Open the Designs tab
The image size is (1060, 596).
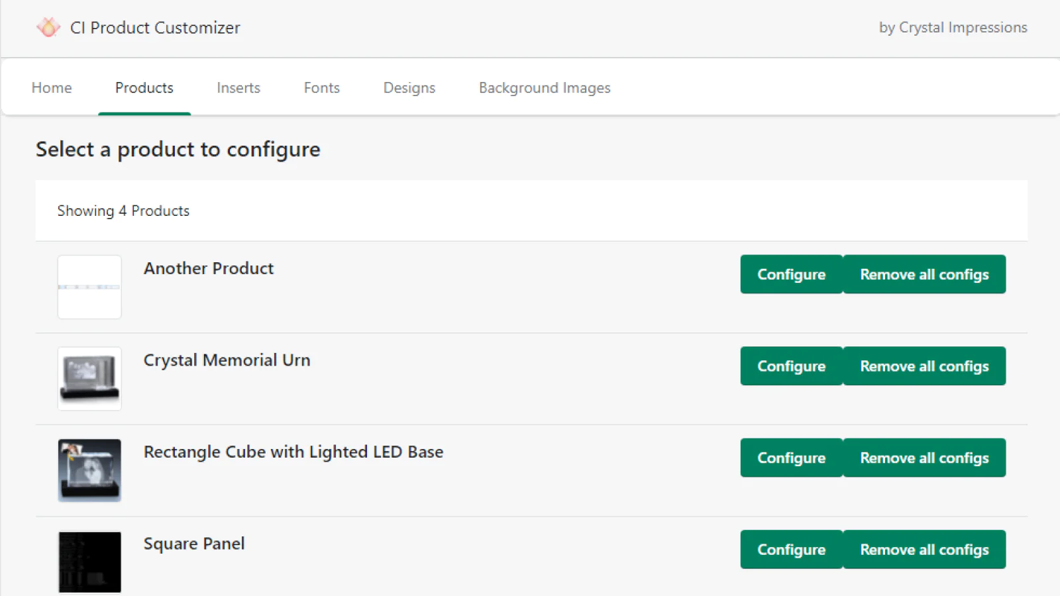point(409,88)
